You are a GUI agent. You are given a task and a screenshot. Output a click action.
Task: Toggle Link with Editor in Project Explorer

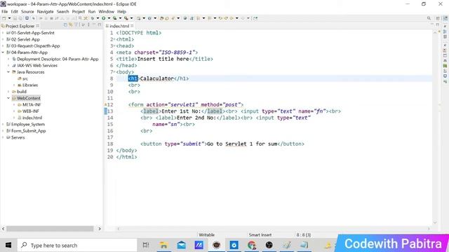tap(70, 25)
